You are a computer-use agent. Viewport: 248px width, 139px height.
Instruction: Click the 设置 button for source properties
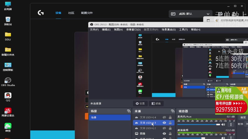coord(140,103)
